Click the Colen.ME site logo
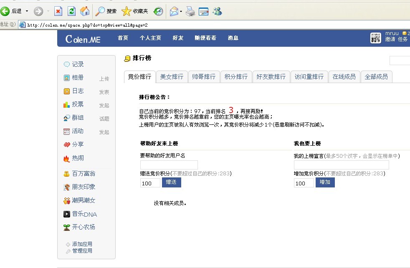This screenshot has height=268, width=410. (83, 39)
